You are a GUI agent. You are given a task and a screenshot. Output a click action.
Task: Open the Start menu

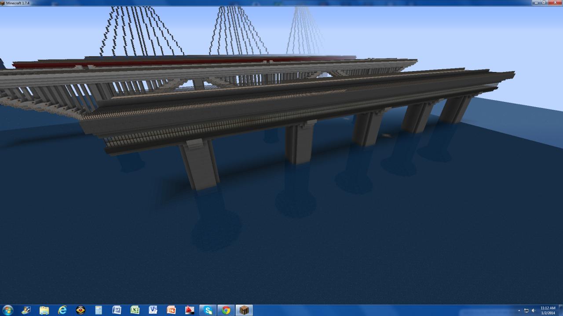click(x=8, y=310)
